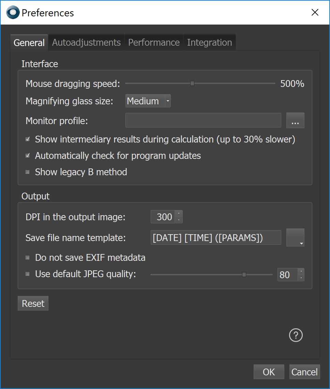
Task: Switch to the Performance tab
Action: (154, 42)
